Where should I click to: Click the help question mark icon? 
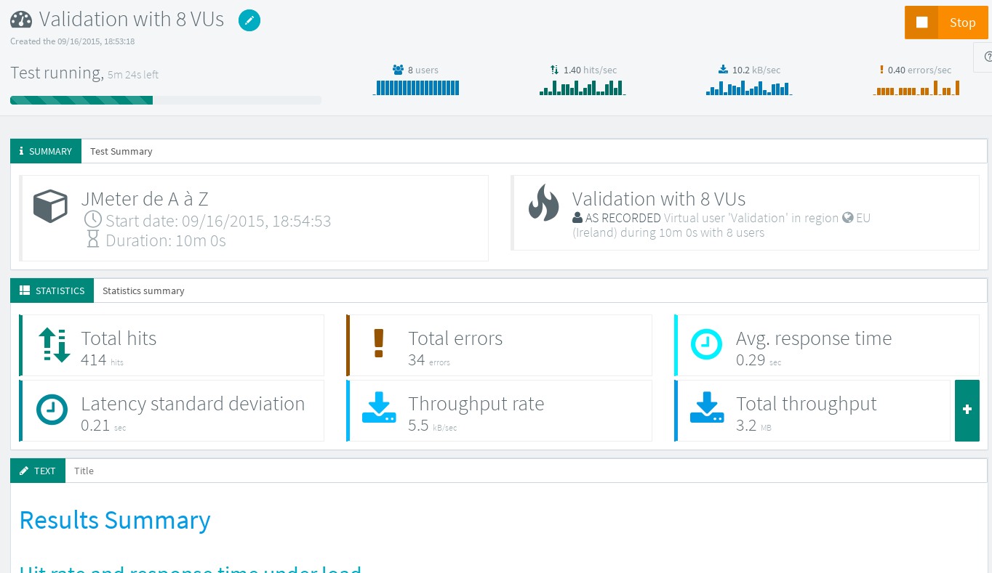coord(986,57)
